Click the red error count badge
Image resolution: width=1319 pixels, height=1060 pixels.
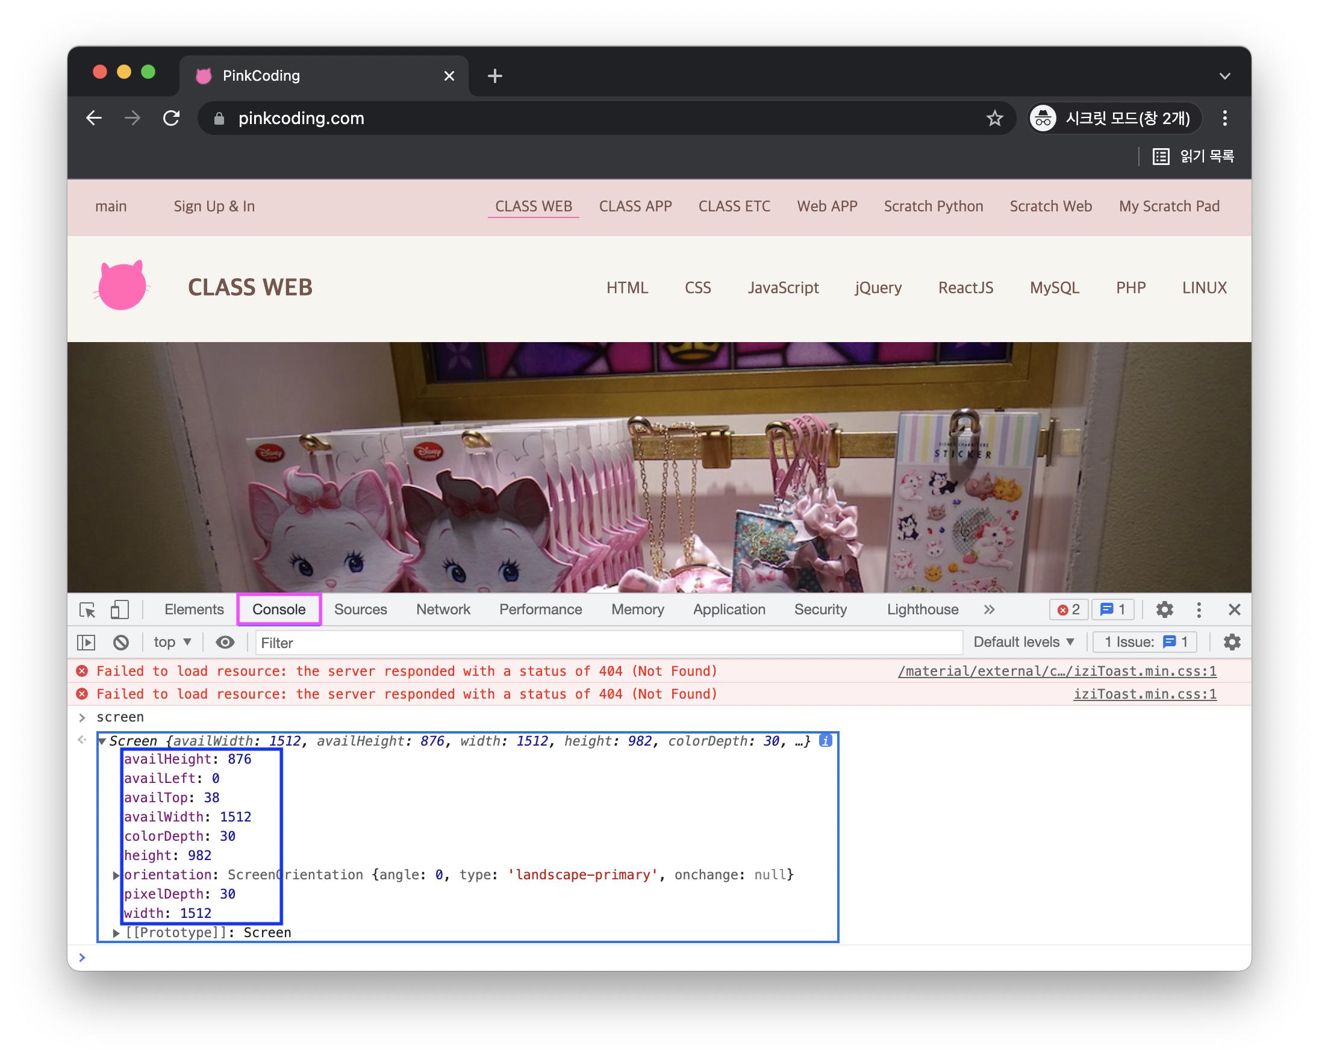tap(1068, 610)
